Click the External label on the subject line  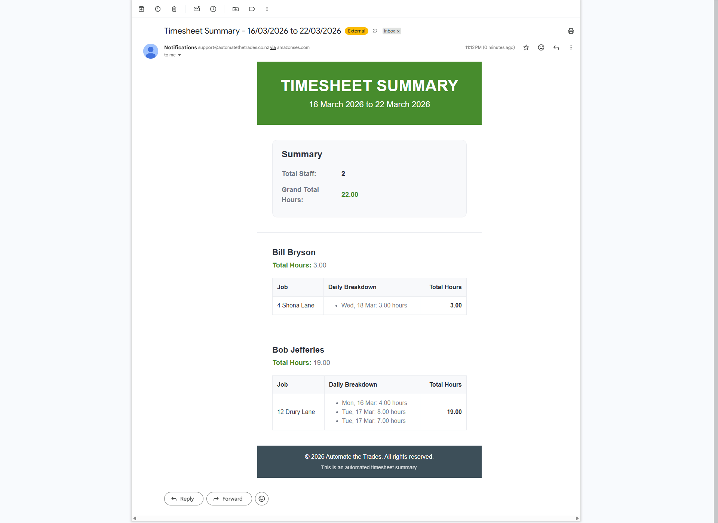pos(356,31)
